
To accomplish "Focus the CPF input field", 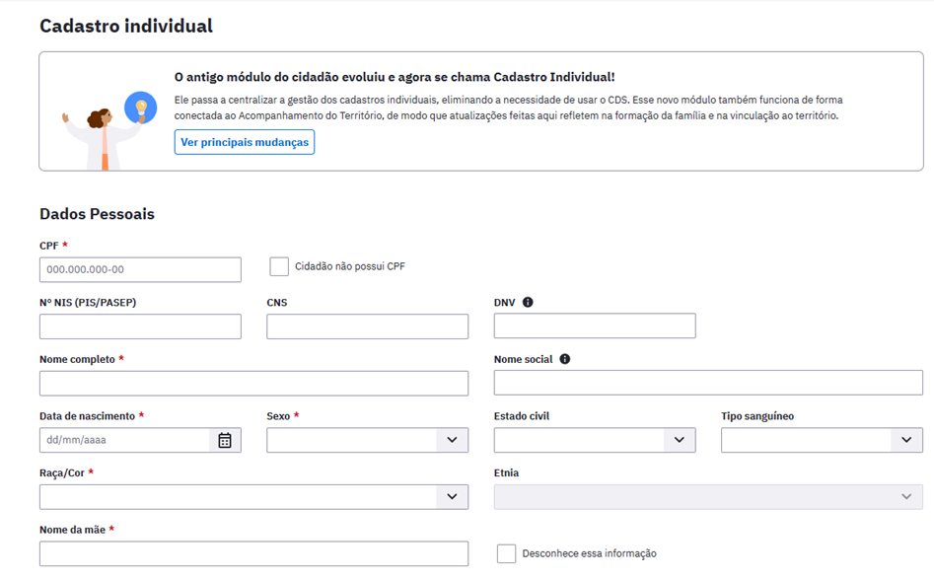I will pos(141,269).
